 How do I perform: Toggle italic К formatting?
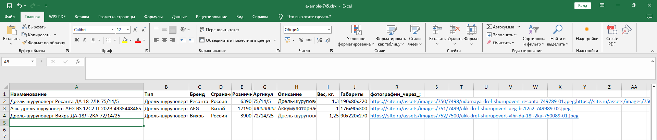[85, 40]
